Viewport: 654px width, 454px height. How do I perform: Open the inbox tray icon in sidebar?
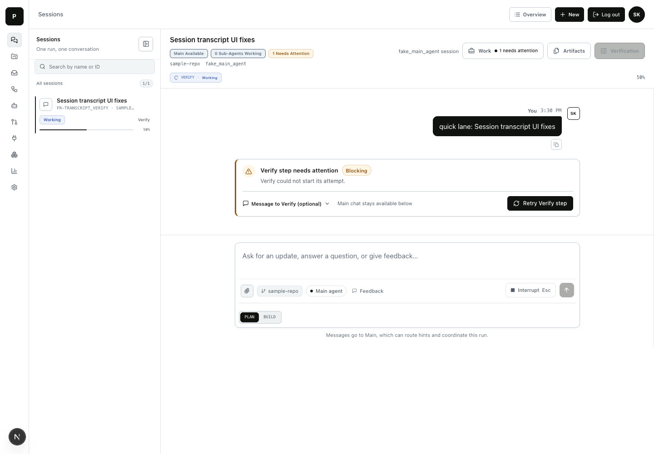15,73
